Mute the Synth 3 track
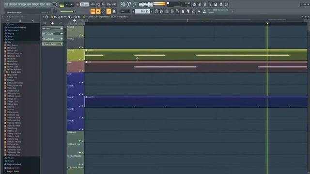310x174 pixels. [x=82, y=59]
